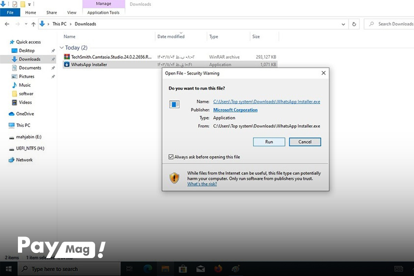Click the WhatsApp Installer.exe name link
Image resolution: width=414 pixels, height=276 pixels.
click(x=267, y=102)
